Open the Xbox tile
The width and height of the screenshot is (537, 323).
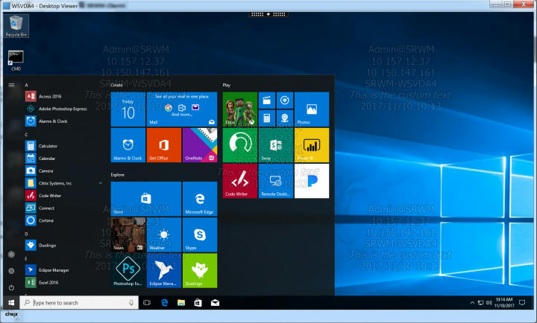tap(240, 109)
